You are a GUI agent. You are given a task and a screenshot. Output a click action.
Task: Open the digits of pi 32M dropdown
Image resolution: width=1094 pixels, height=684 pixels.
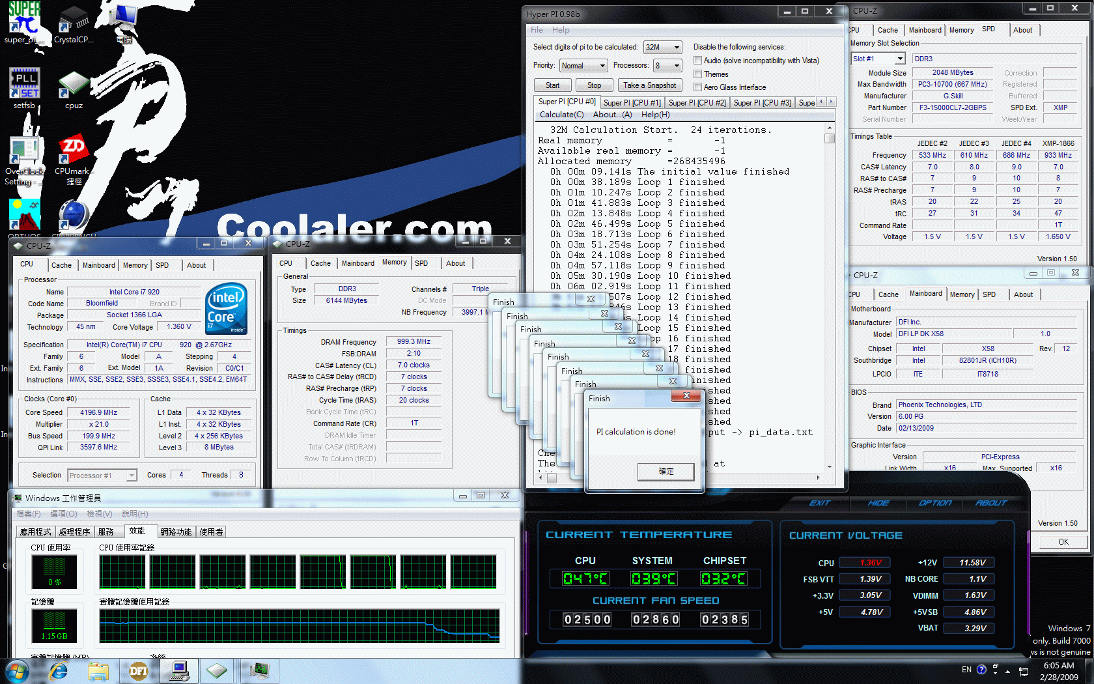click(663, 47)
